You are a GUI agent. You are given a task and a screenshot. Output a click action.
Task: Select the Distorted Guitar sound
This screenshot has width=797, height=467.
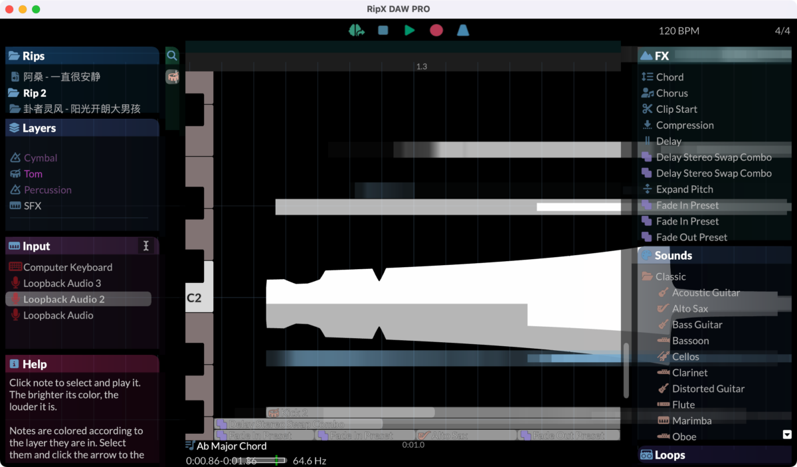click(x=708, y=389)
